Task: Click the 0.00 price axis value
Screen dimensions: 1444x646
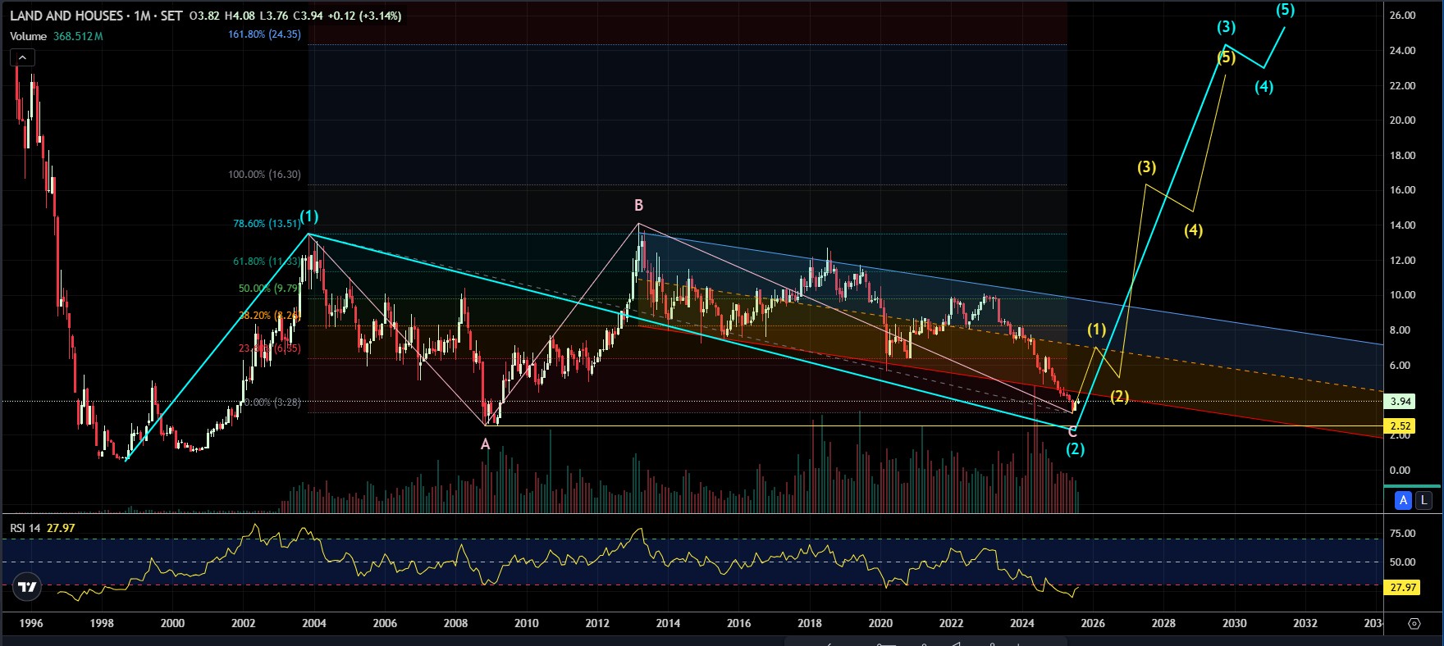Action: 1400,471
